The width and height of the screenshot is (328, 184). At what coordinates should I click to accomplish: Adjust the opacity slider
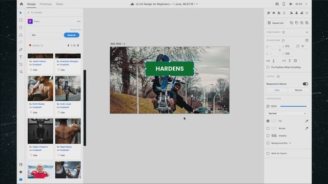click(x=293, y=106)
